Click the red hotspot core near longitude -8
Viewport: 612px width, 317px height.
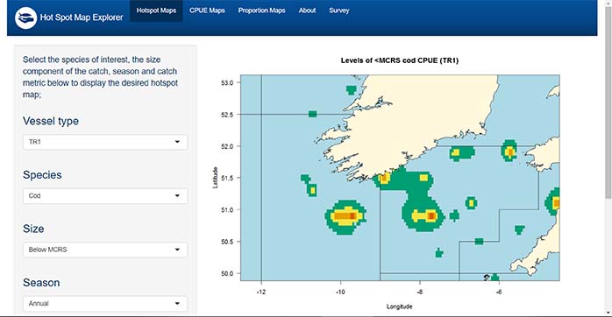[x=431, y=215]
